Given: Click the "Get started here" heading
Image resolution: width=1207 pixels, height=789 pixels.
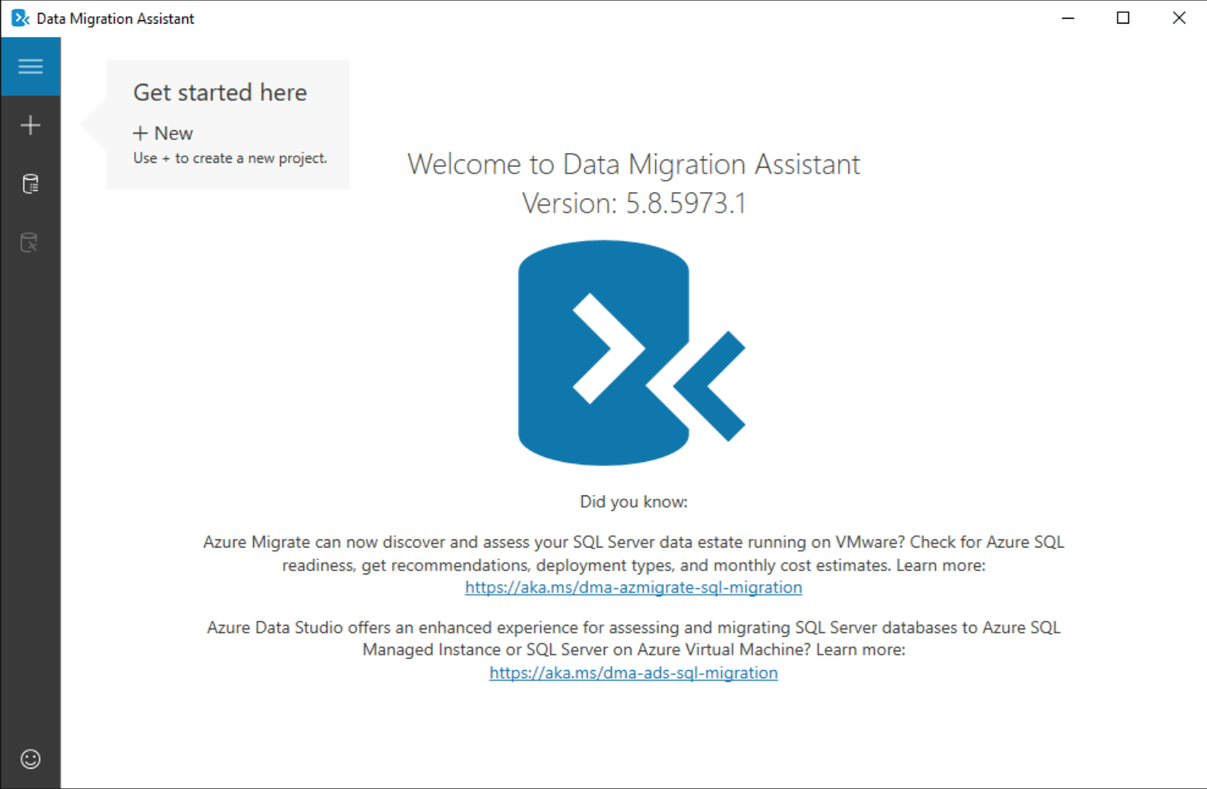Looking at the screenshot, I should point(220,93).
